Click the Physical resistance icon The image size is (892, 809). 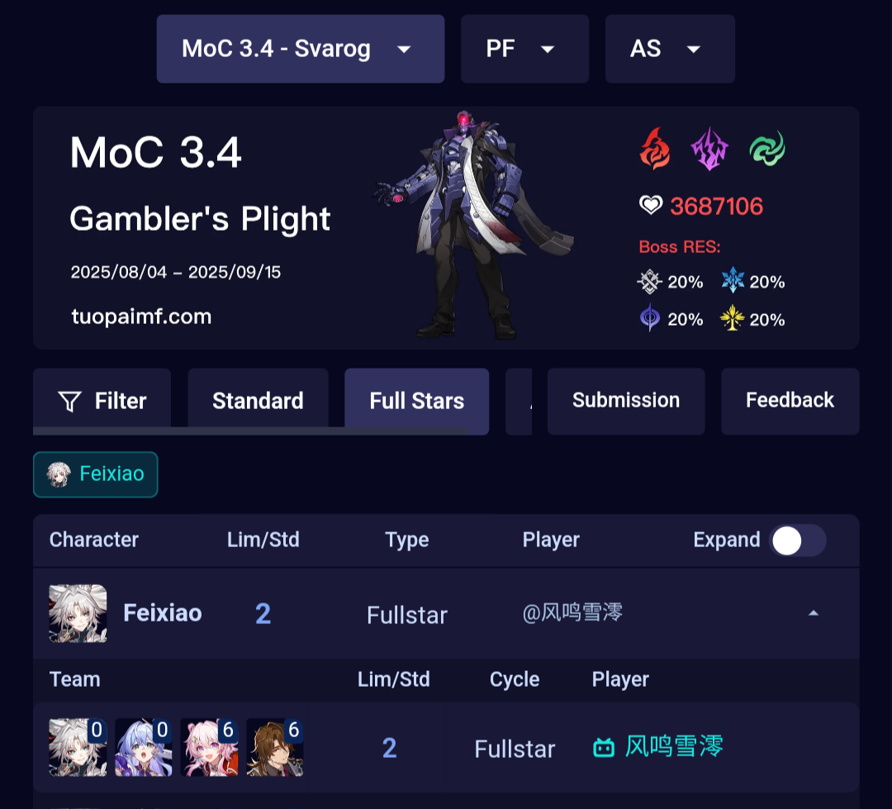650,281
